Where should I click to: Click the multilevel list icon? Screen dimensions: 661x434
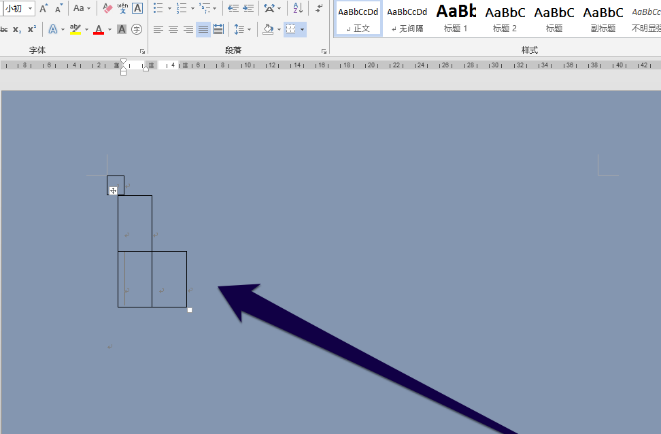[205, 8]
